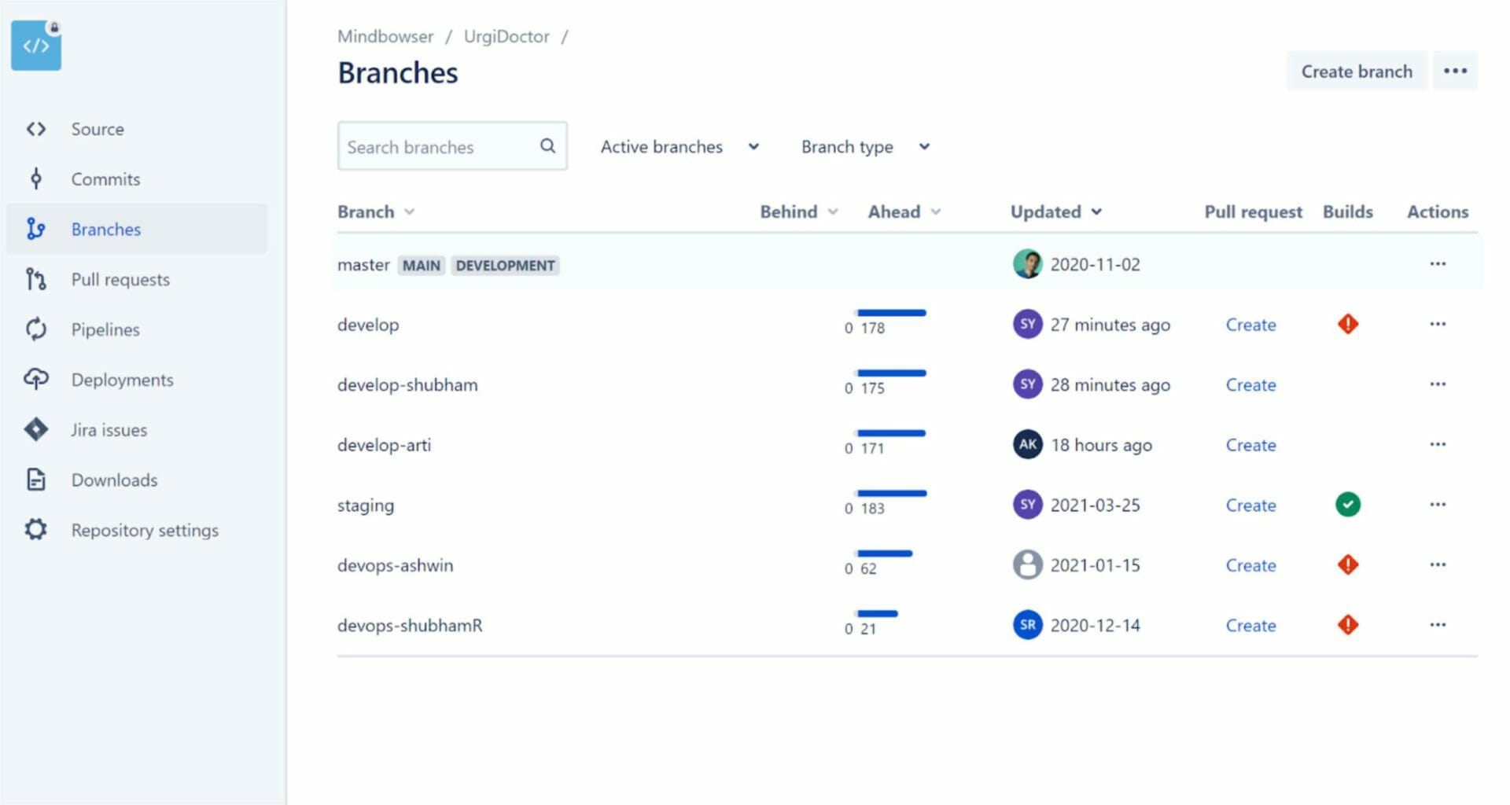This screenshot has height=805, width=1510.
Task: Open failed build status for devops-shubhamR
Action: tap(1348, 625)
